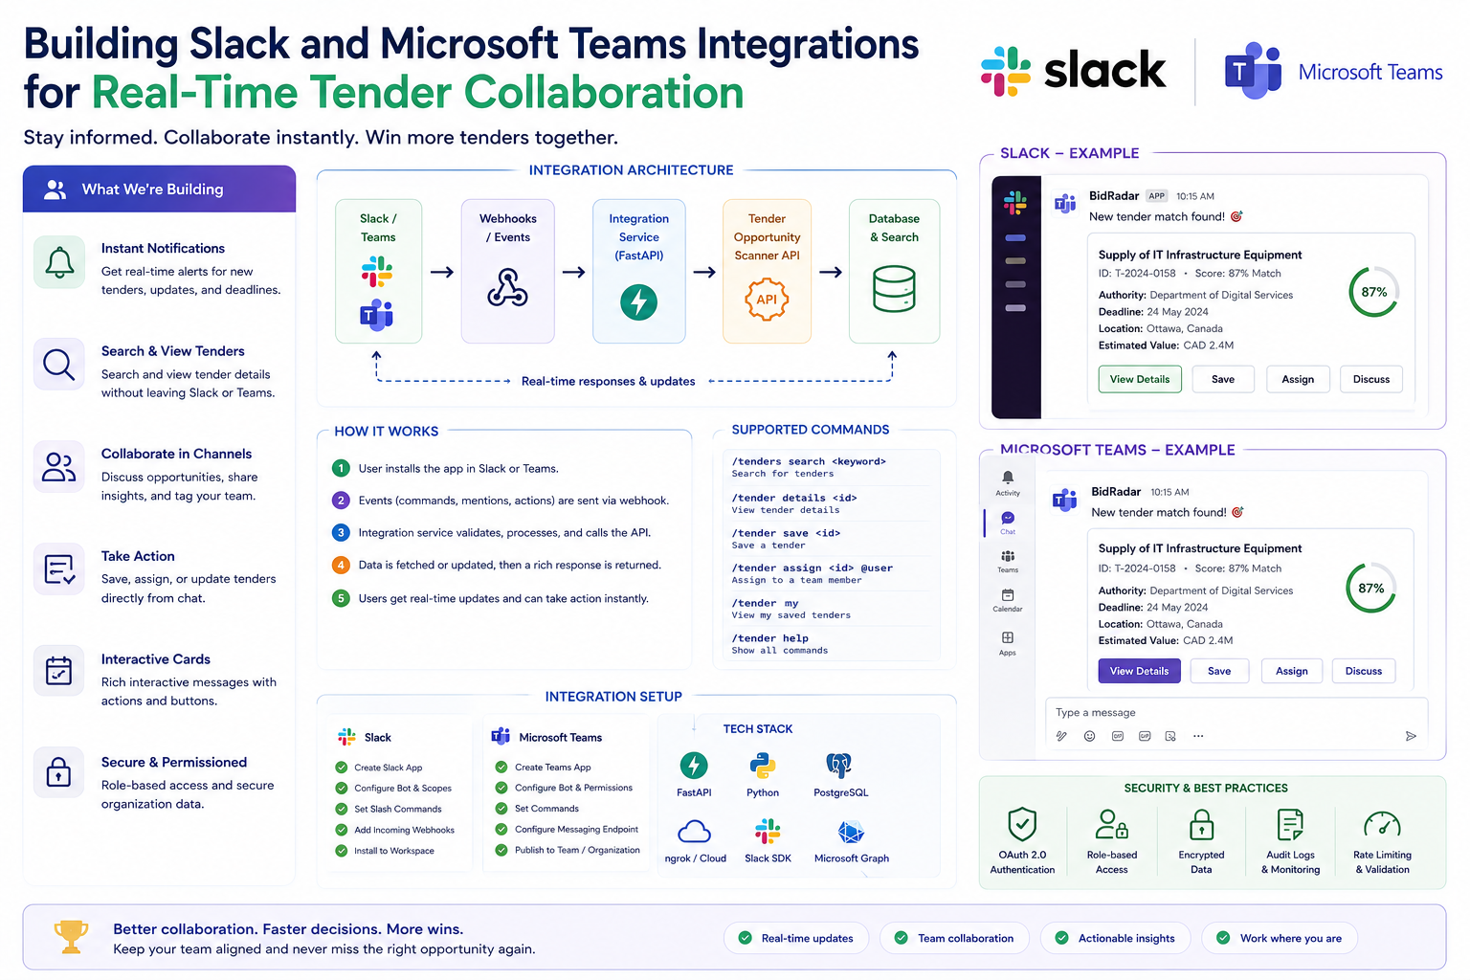Toggle the Configure Bot & Permissions checkmark

coord(501,788)
